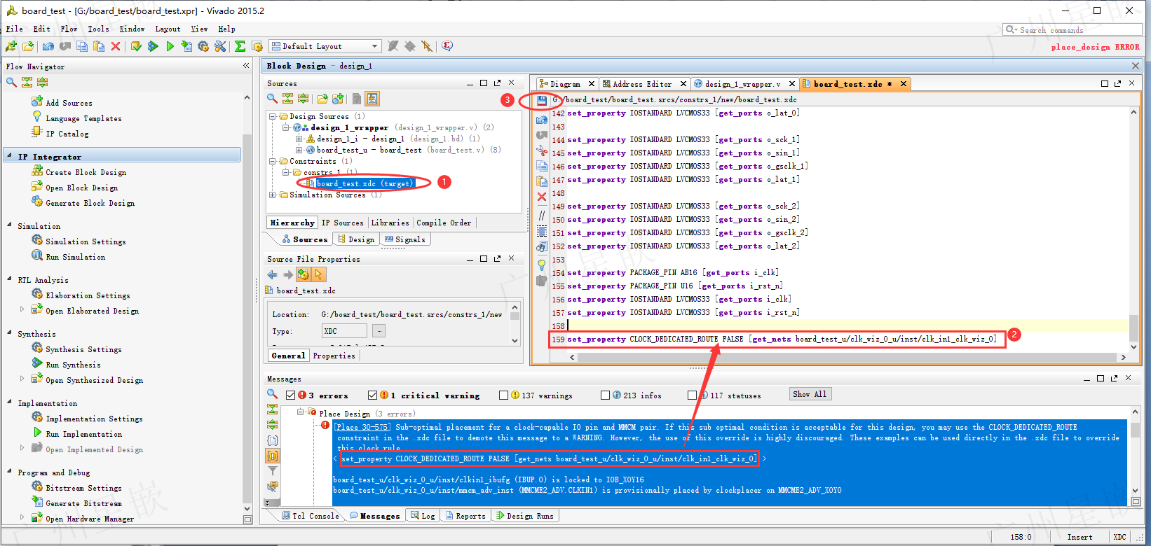Click the Show All button in Messages
This screenshot has width=1151, height=546.
click(x=810, y=394)
